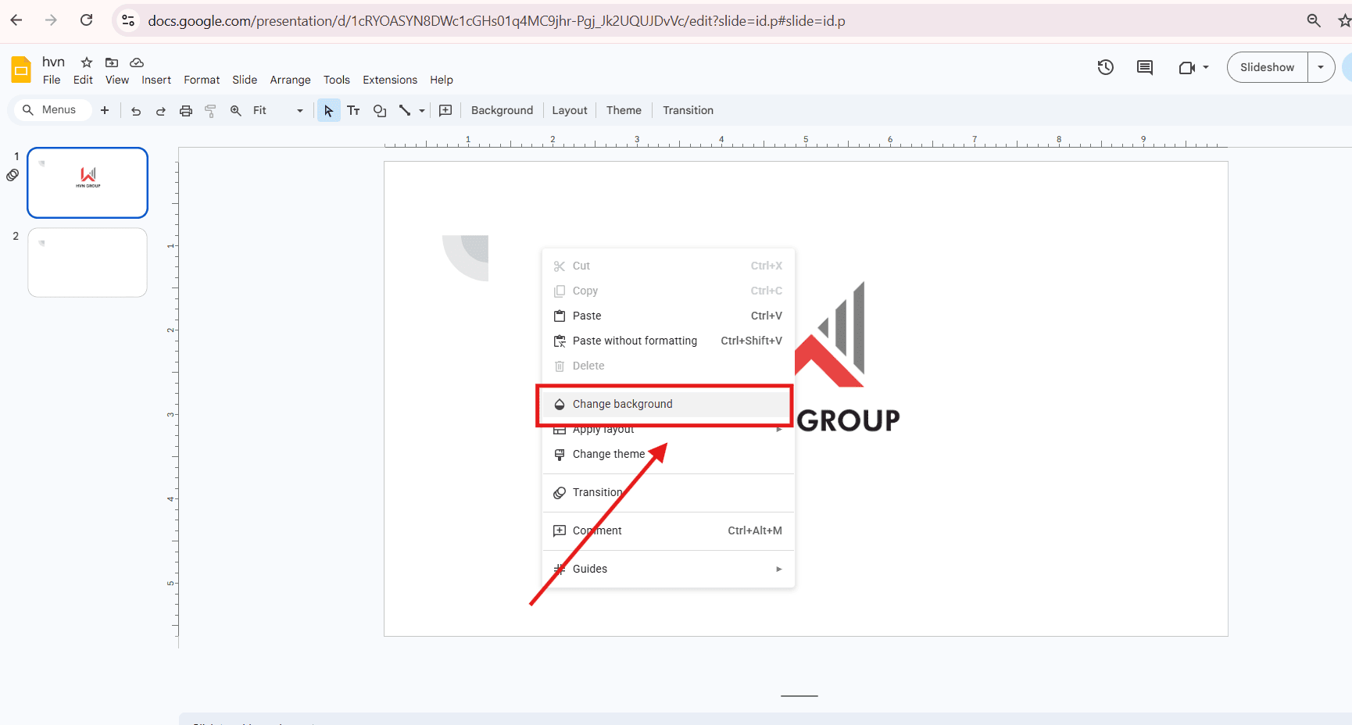Expand the line tool options arrow
The height and width of the screenshot is (725, 1352).
[x=422, y=111]
